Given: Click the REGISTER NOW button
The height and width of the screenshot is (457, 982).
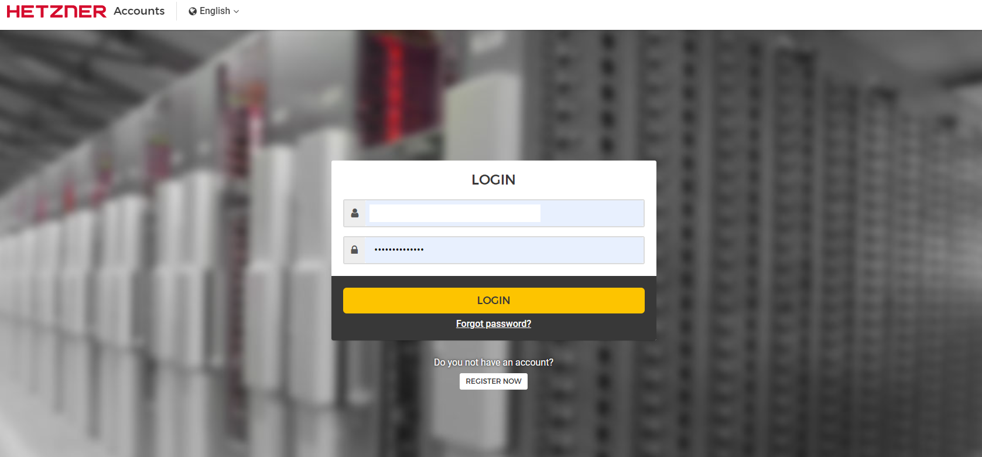Looking at the screenshot, I should [493, 381].
